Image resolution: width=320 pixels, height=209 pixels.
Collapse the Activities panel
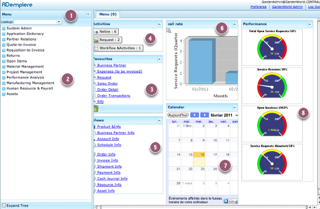tap(159, 24)
